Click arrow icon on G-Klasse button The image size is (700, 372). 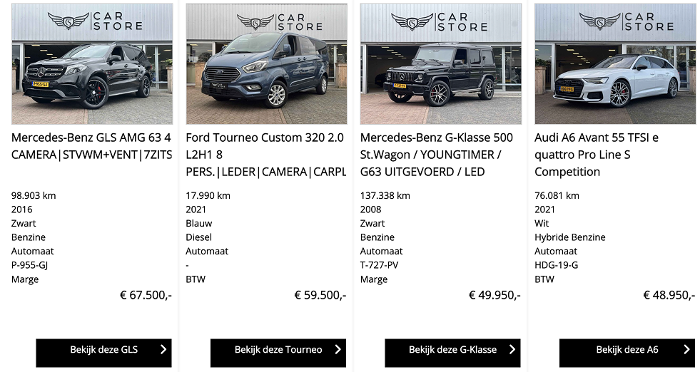(x=512, y=349)
